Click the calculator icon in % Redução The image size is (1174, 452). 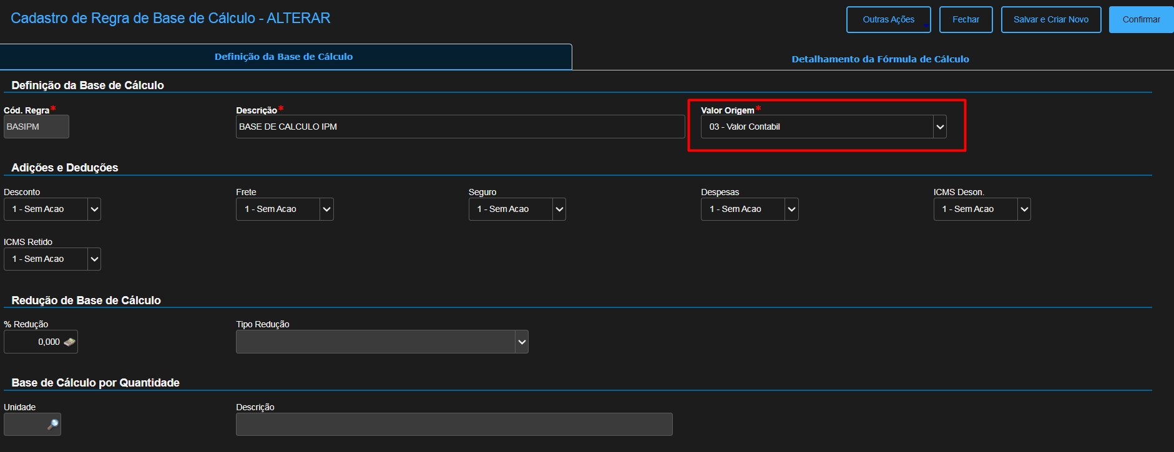pos(69,342)
